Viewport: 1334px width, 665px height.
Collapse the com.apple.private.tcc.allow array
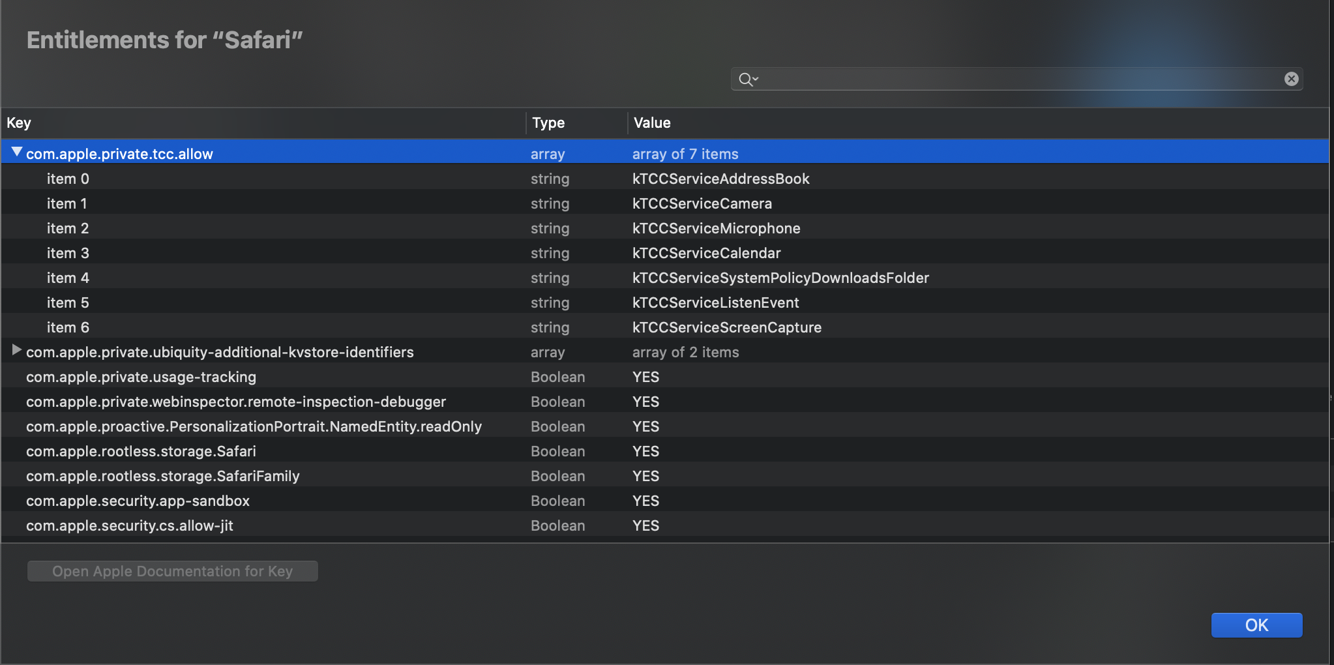pyautogui.click(x=17, y=153)
